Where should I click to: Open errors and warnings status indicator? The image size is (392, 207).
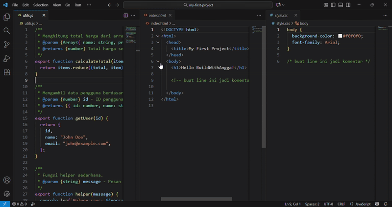click(20, 204)
